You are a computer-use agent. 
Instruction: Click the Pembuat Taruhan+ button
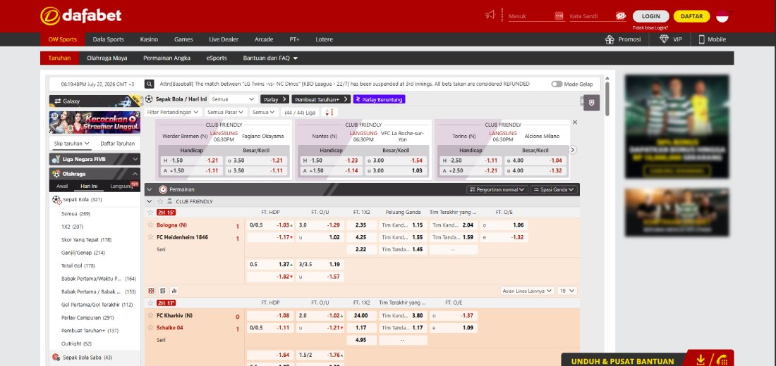(321, 99)
